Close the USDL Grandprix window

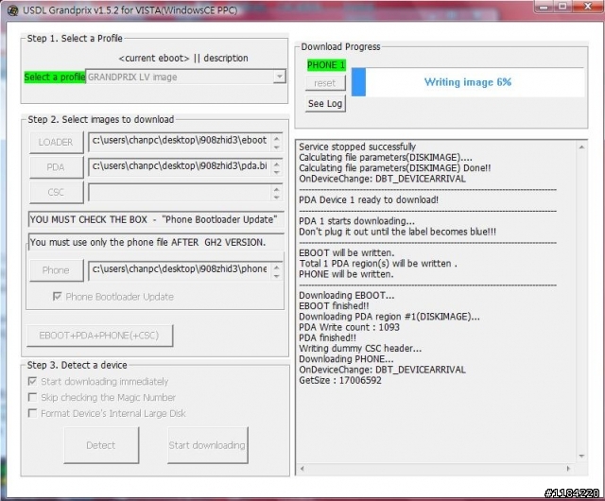(588, 7)
